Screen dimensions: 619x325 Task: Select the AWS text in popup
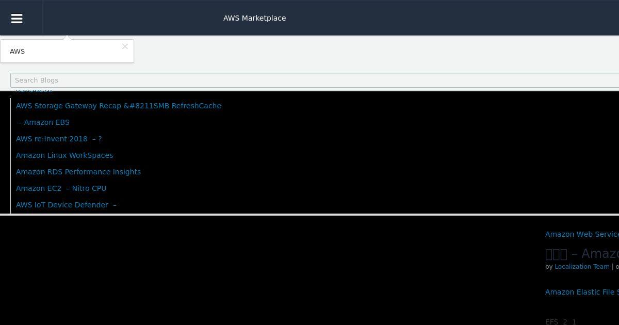(17, 52)
